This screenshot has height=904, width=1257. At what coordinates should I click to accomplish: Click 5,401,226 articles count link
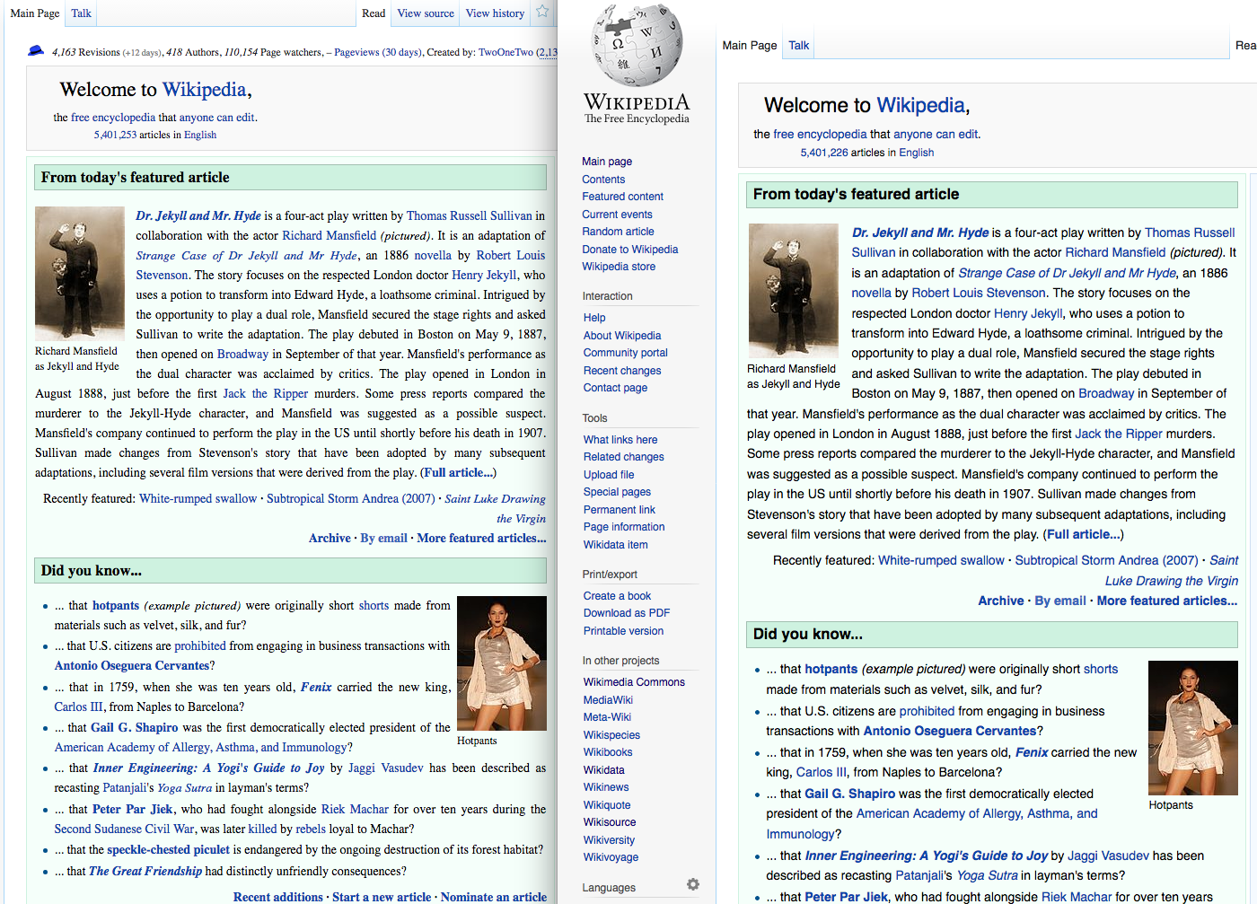click(824, 153)
